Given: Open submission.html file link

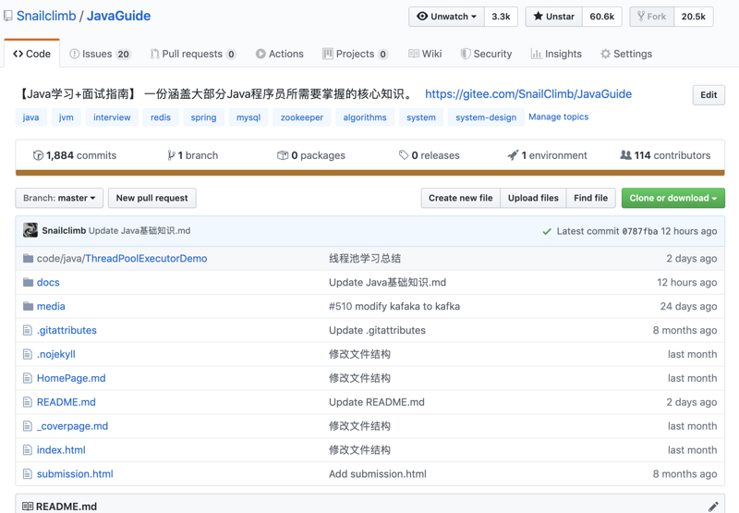Looking at the screenshot, I should coord(75,474).
